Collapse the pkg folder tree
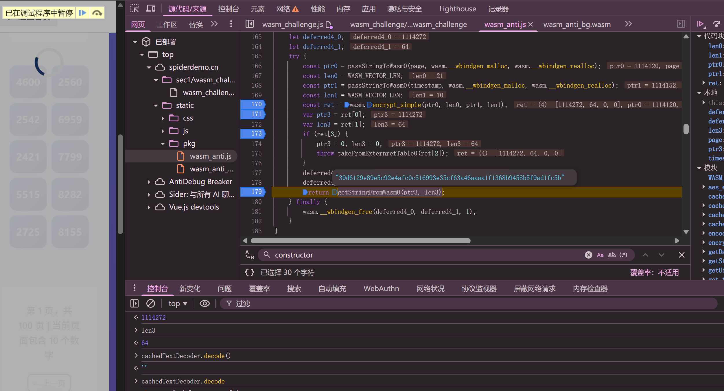The width and height of the screenshot is (724, 391). point(163,144)
